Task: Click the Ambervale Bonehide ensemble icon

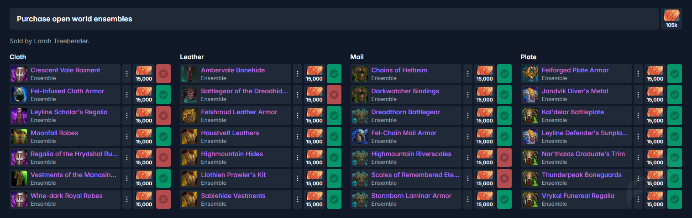Action: [189, 74]
